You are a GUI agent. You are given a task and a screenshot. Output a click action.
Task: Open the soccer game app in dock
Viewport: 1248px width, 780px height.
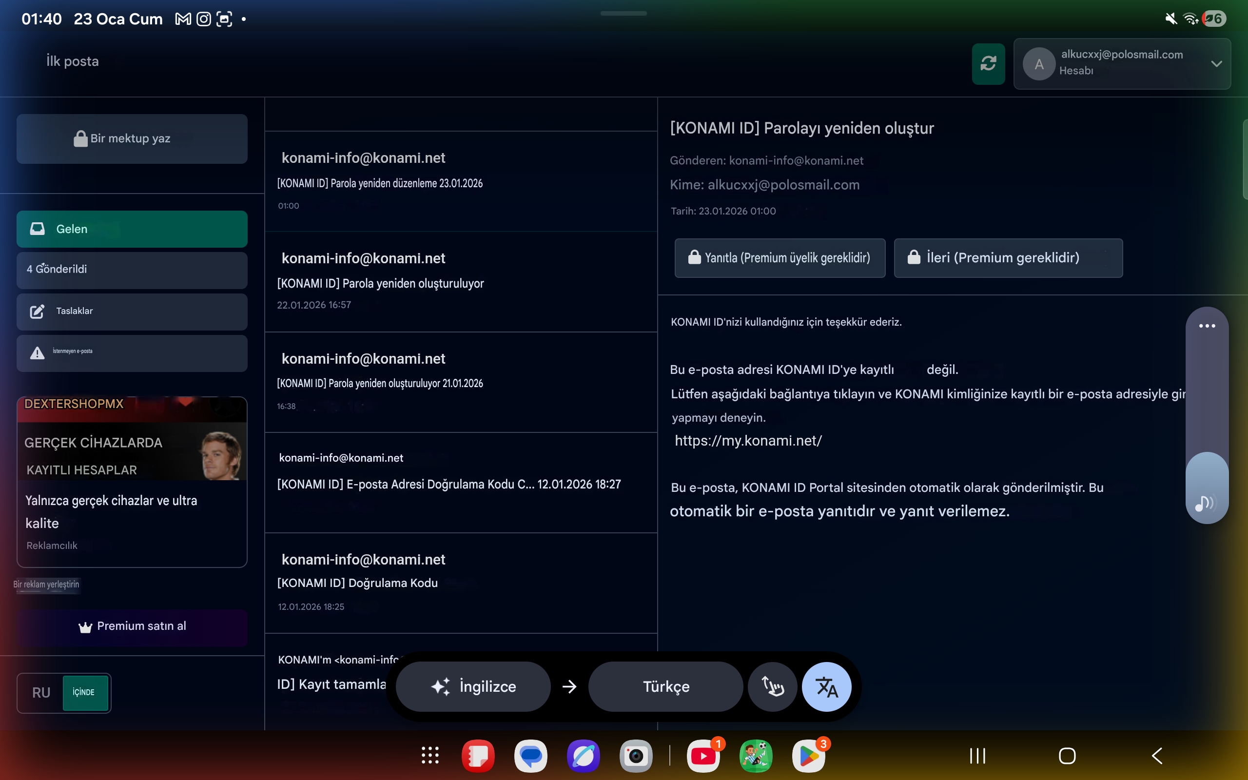pos(756,756)
